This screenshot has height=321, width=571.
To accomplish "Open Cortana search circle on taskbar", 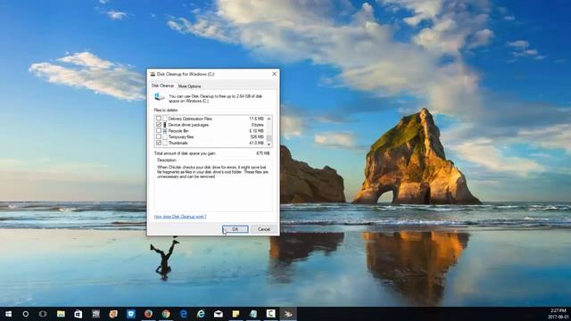I will pyautogui.click(x=26, y=314).
